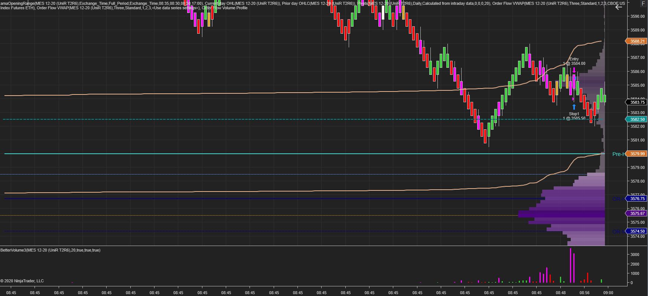Screen dimensions: 648x296
Task: Select the orange 3579.99 price marker
Action: pyautogui.click(x=636, y=154)
